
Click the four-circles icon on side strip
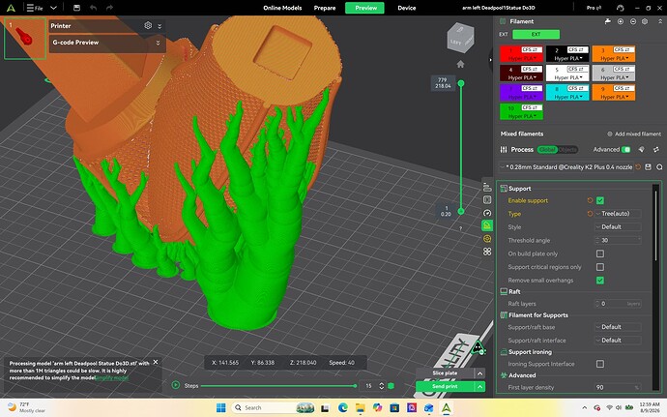tap(487, 252)
